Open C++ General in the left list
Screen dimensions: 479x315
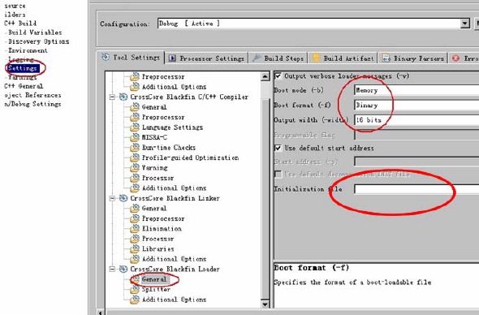(x=24, y=86)
